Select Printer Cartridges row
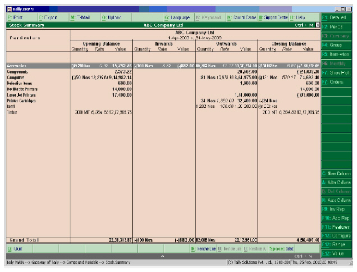 coord(163,101)
